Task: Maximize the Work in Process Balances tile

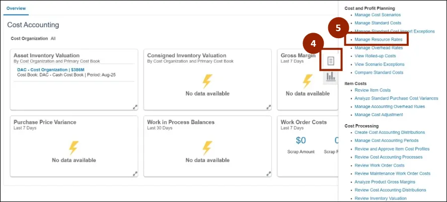Action: coord(268,173)
